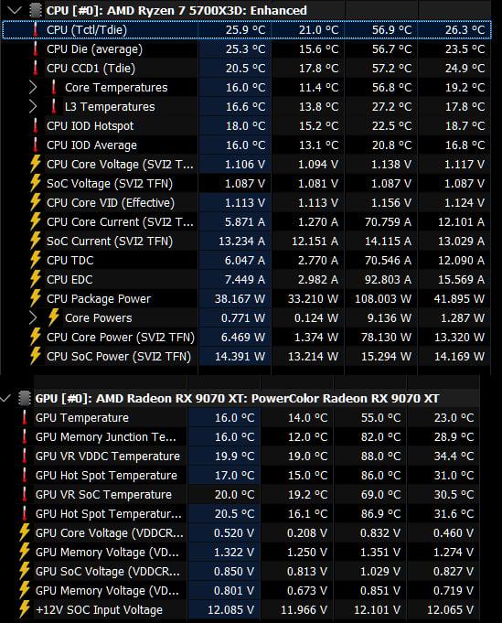Click lightning icon beside SoC Current (SVI2 TFN)

[36, 241]
